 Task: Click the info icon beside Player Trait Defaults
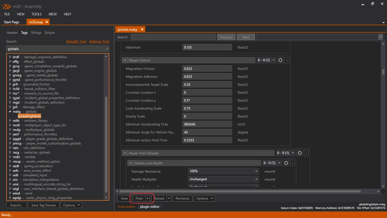tap(306, 153)
